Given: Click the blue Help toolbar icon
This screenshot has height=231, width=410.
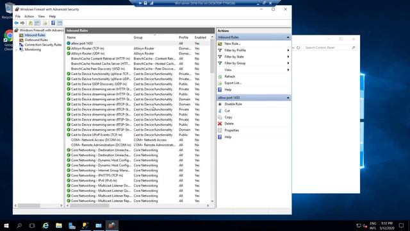Looking at the screenshot, I should 53,23.
